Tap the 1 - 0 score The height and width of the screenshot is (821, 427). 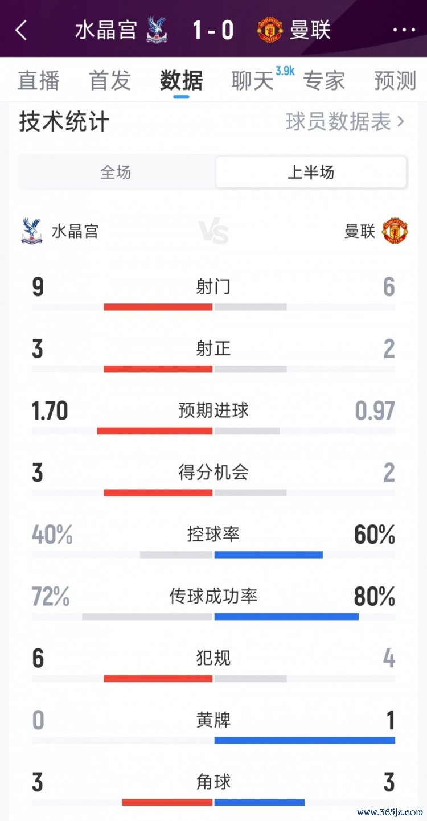tap(213, 30)
